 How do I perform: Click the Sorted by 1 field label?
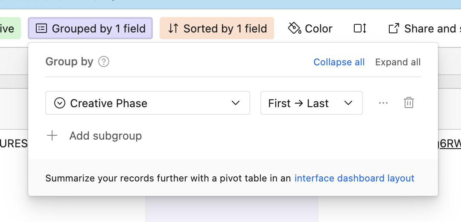(225, 29)
